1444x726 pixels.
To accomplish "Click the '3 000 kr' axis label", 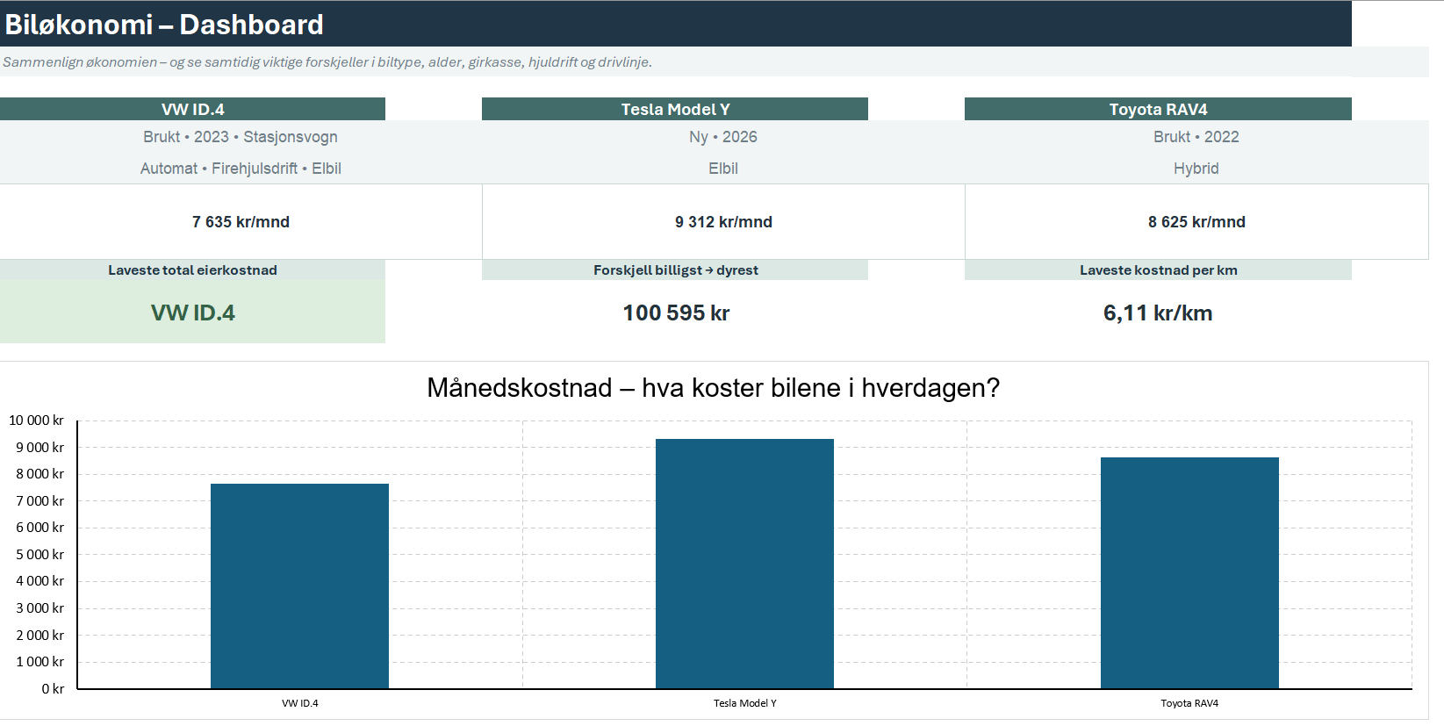I will click(40, 608).
